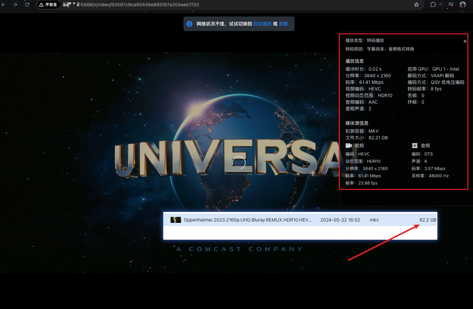Click the 视频编码: HEVC entry
Screen dimensions: 473x309
tap(363, 89)
